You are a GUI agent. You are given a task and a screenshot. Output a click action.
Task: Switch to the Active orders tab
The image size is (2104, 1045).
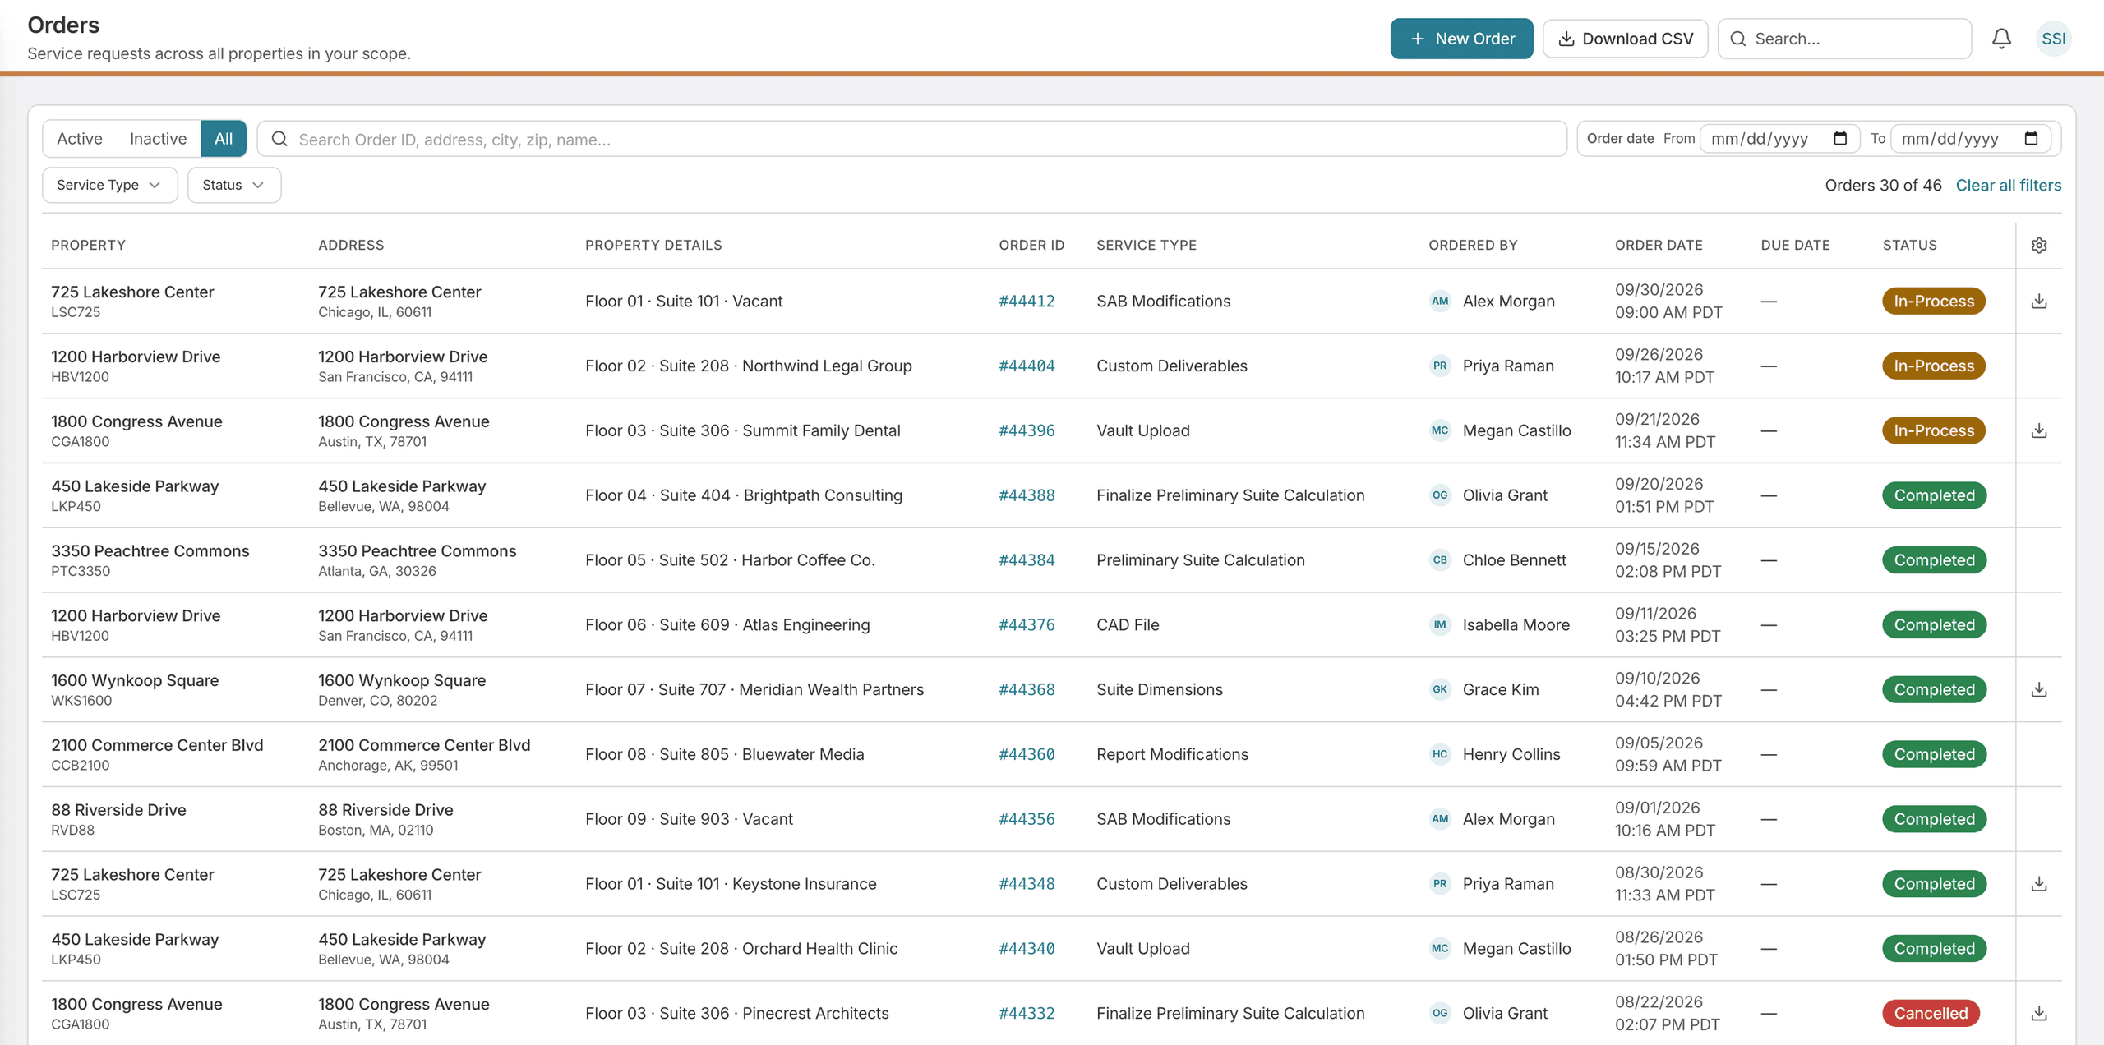tap(80, 139)
